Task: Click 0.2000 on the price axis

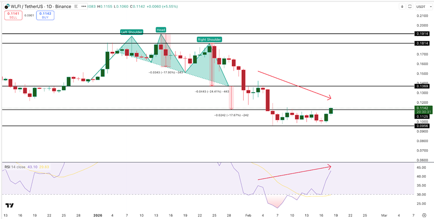Action: pos(422,25)
